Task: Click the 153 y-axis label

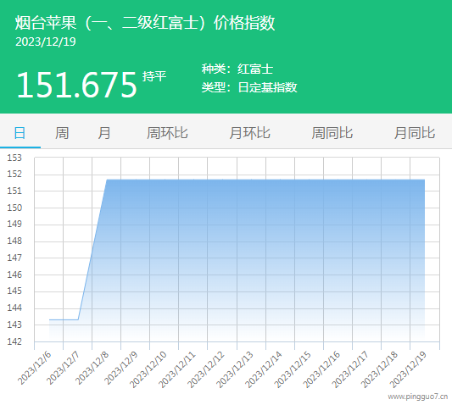Action: (x=14, y=158)
